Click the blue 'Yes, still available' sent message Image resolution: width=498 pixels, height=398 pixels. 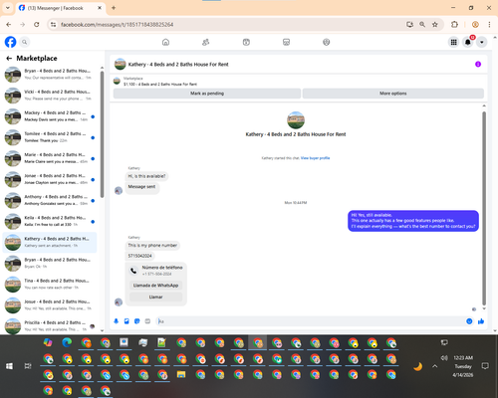[x=413, y=221]
